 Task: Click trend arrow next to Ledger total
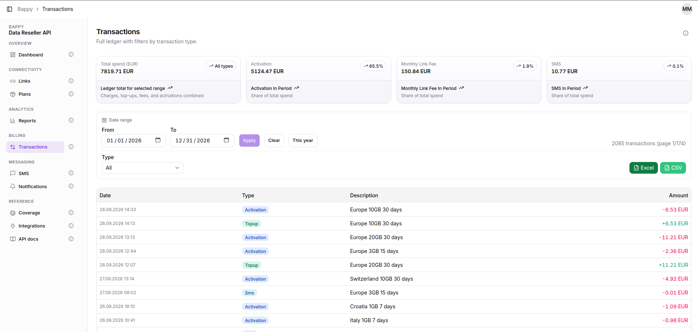tap(170, 88)
